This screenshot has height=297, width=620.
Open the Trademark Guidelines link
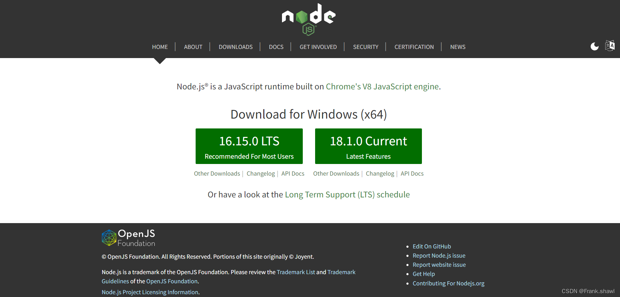[341, 272]
